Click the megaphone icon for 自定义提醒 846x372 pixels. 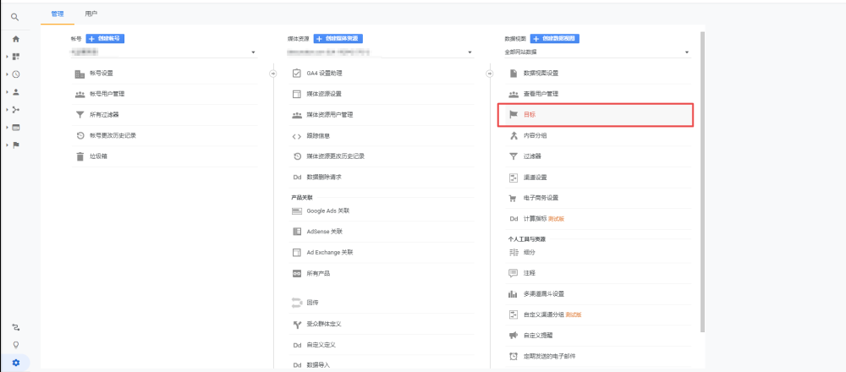pyautogui.click(x=513, y=336)
